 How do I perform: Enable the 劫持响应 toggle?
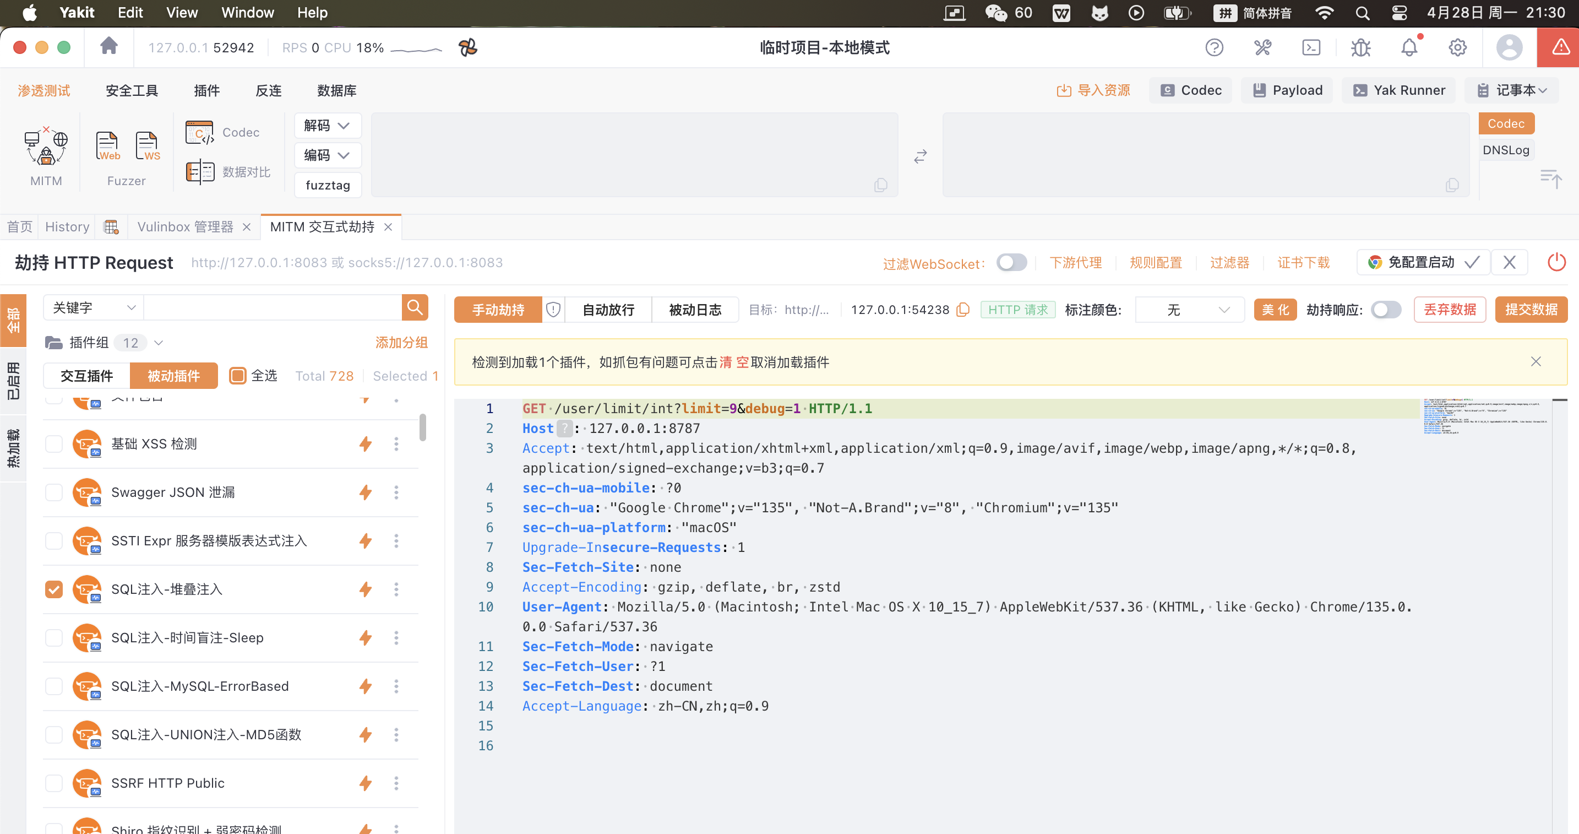[x=1386, y=310]
